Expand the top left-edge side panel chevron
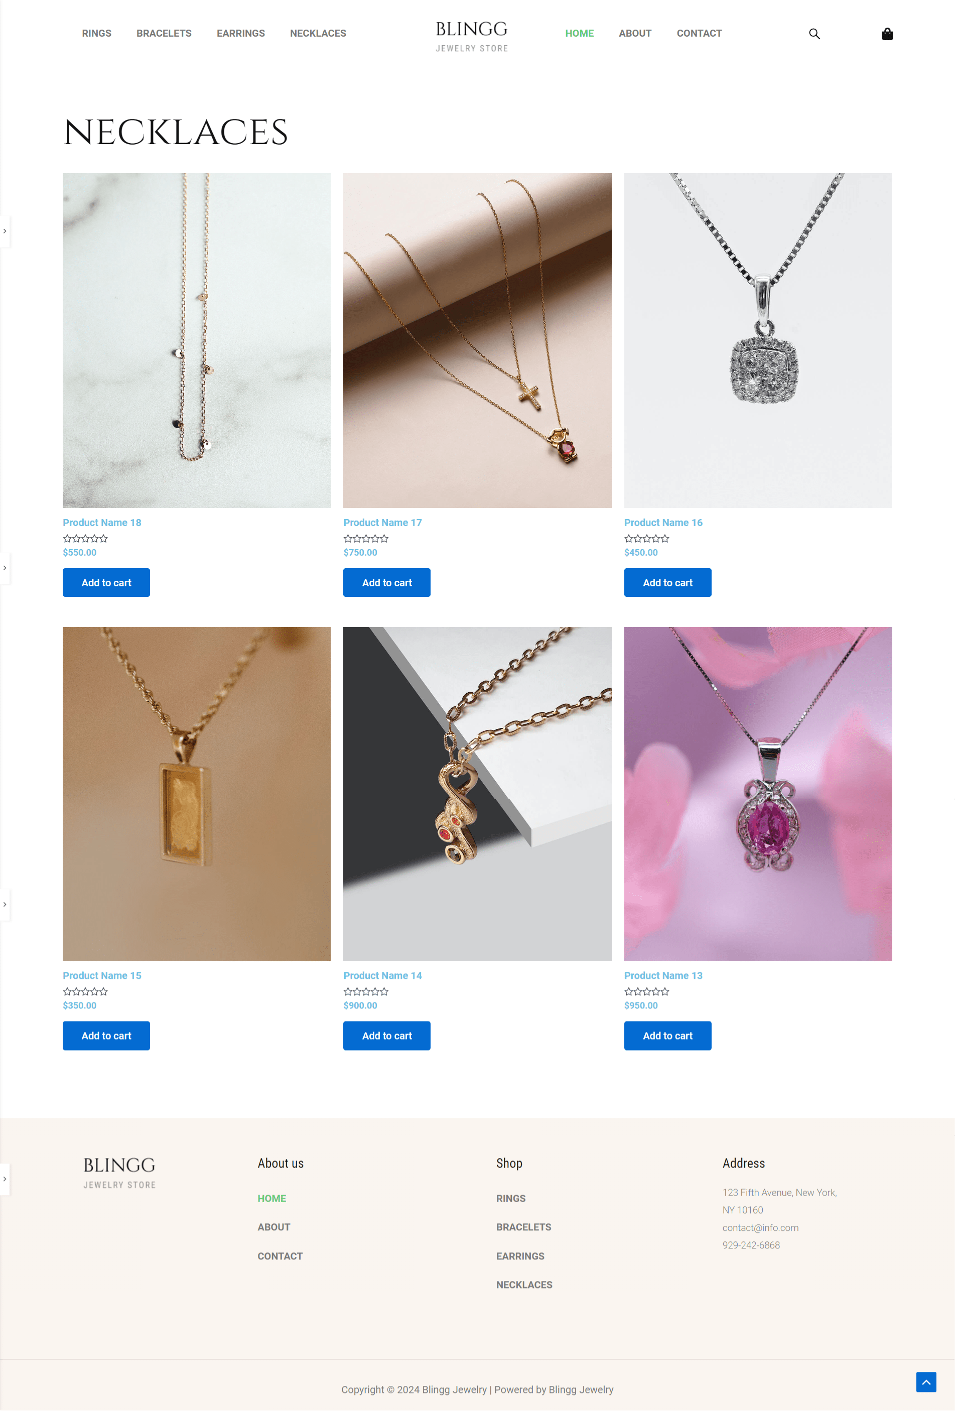The image size is (955, 1412). click(x=5, y=231)
